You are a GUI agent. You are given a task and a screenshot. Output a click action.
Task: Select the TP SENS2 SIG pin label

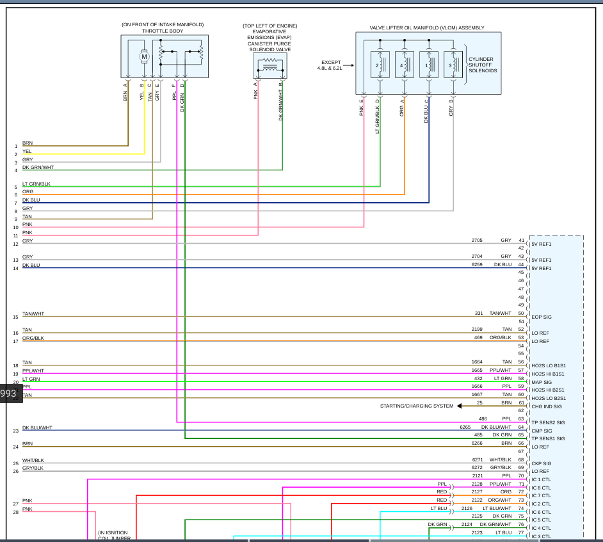[548, 422]
